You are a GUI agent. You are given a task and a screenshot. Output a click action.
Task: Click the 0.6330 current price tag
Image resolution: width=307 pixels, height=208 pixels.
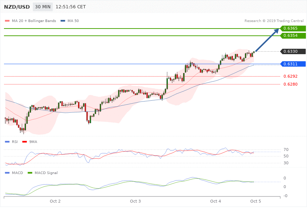coord(293,52)
